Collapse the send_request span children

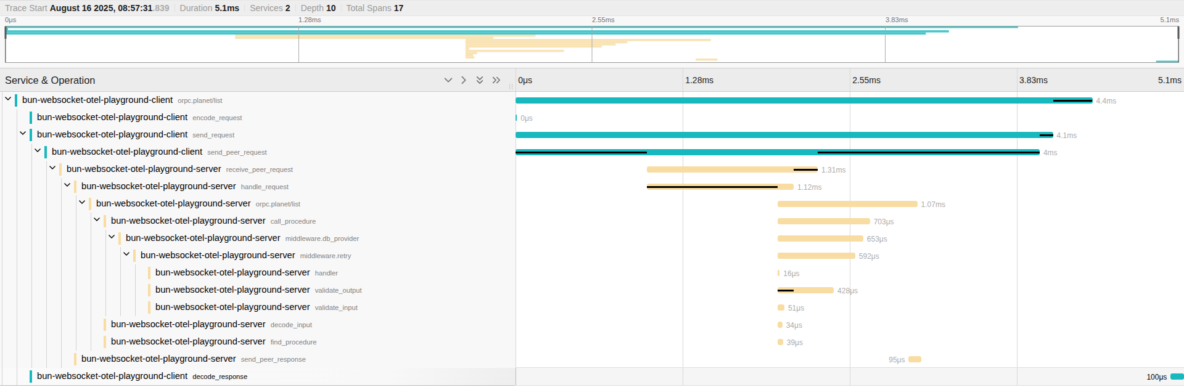tap(23, 134)
